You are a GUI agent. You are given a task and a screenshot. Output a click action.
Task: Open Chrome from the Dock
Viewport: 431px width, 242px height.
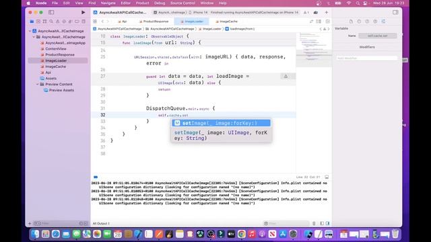coord(241,234)
